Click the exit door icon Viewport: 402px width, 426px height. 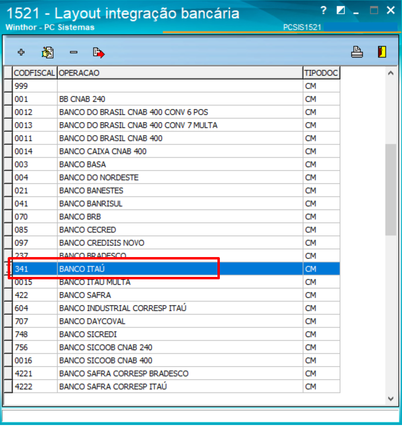tap(382, 52)
